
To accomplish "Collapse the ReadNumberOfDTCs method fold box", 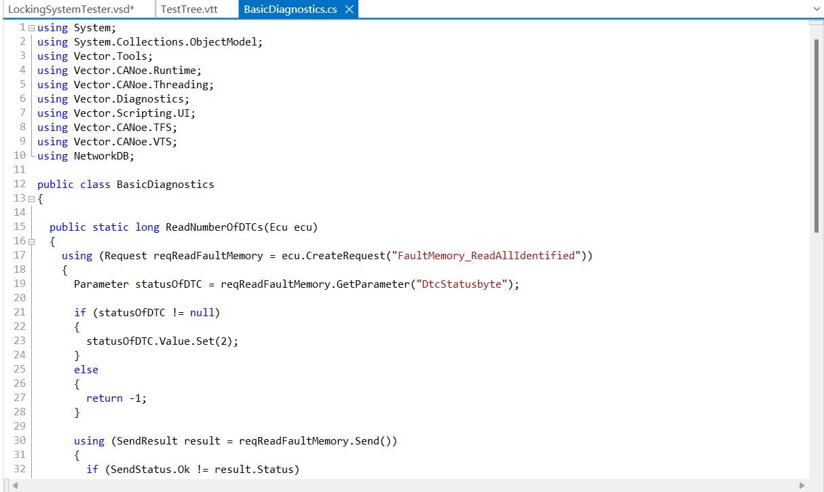I will (31, 241).
